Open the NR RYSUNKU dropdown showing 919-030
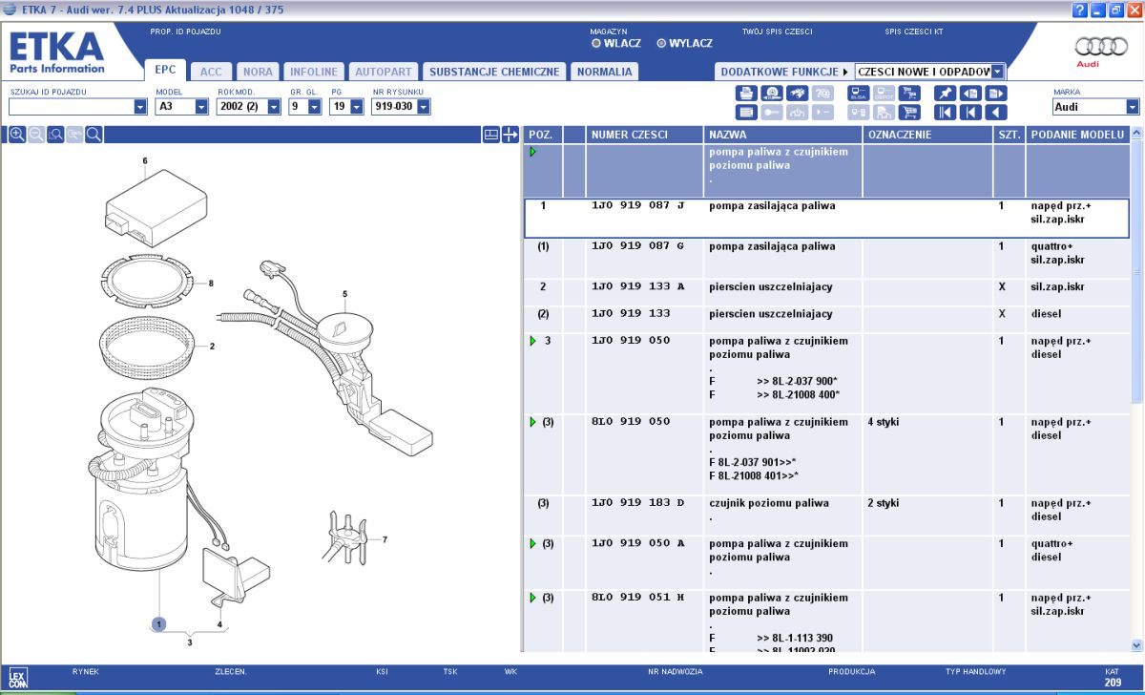This screenshot has width=1145, height=695. (423, 107)
